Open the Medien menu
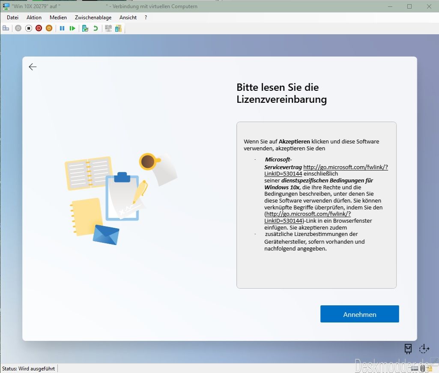Viewport: 439px width, 373px height. (x=58, y=18)
